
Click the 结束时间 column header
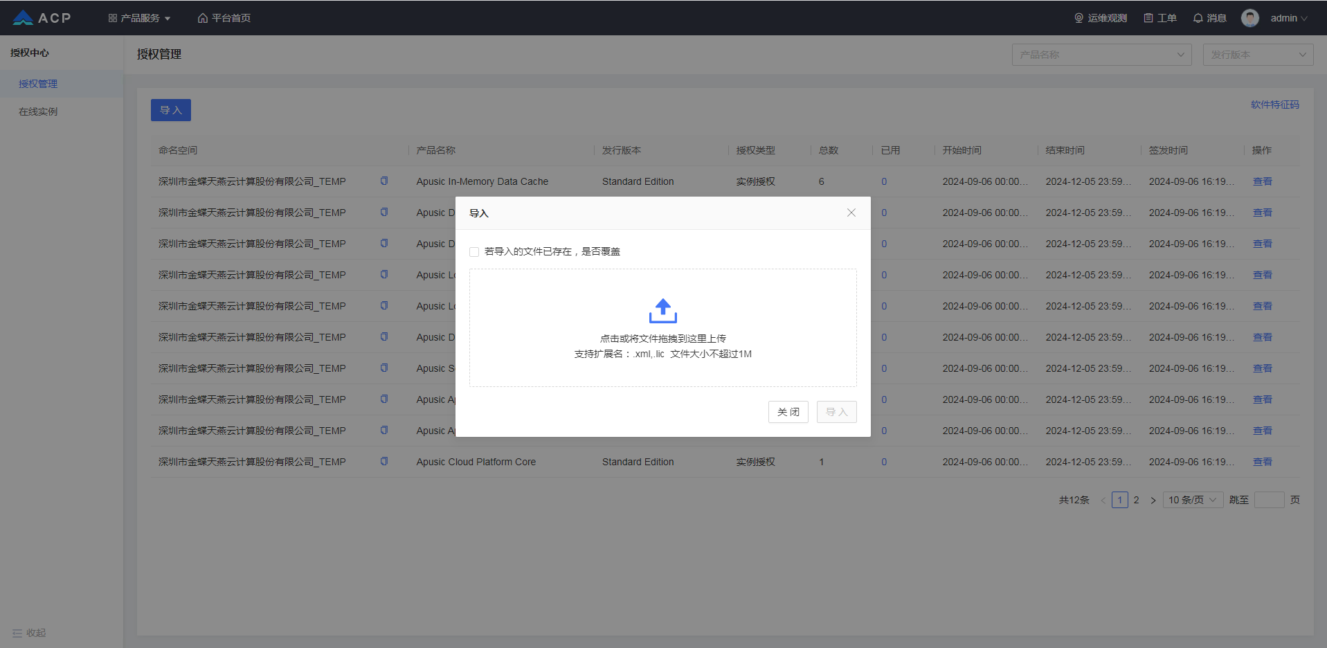point(1065,150)
